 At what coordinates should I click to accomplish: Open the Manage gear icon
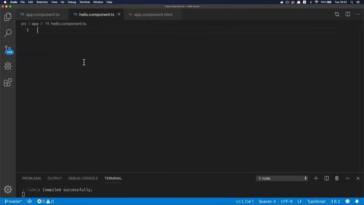[x=8, y=190]
